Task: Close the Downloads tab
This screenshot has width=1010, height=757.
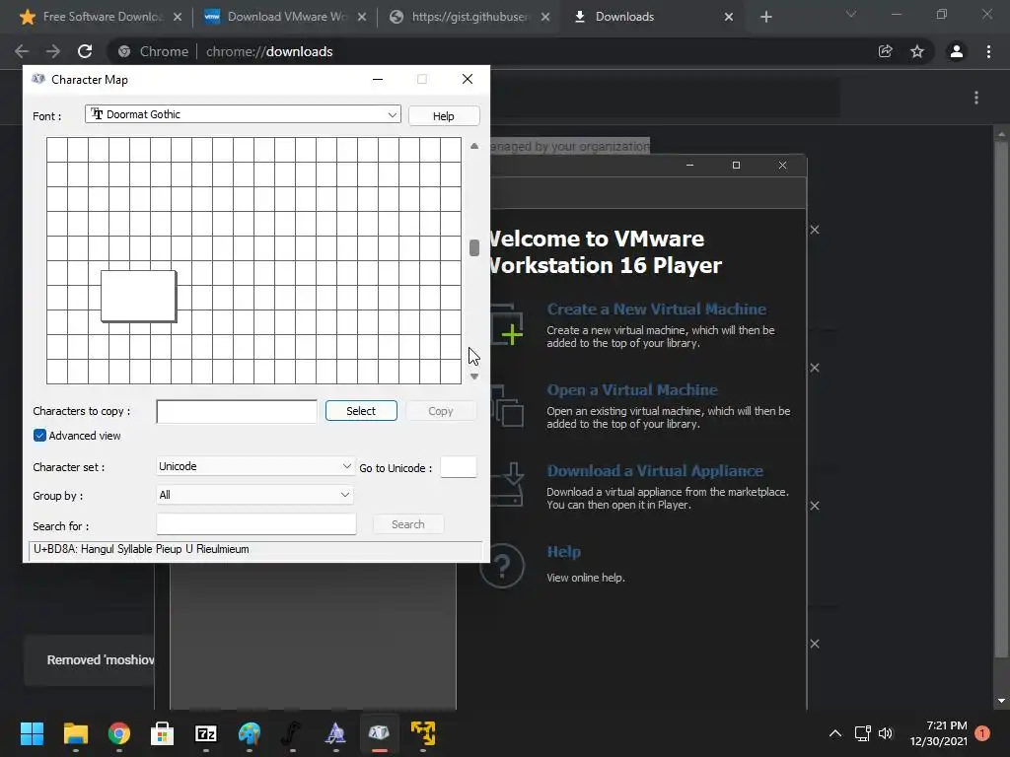Action: [729, 17]
